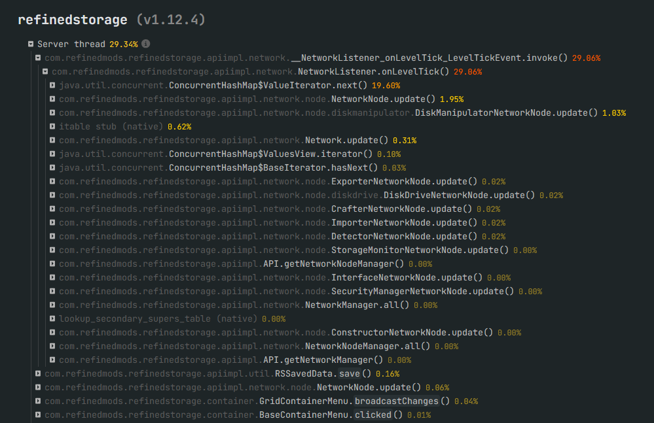Expand GridContainerMenu.broadcastChanges() row
654x423 pixels.
tap(38, 401)
